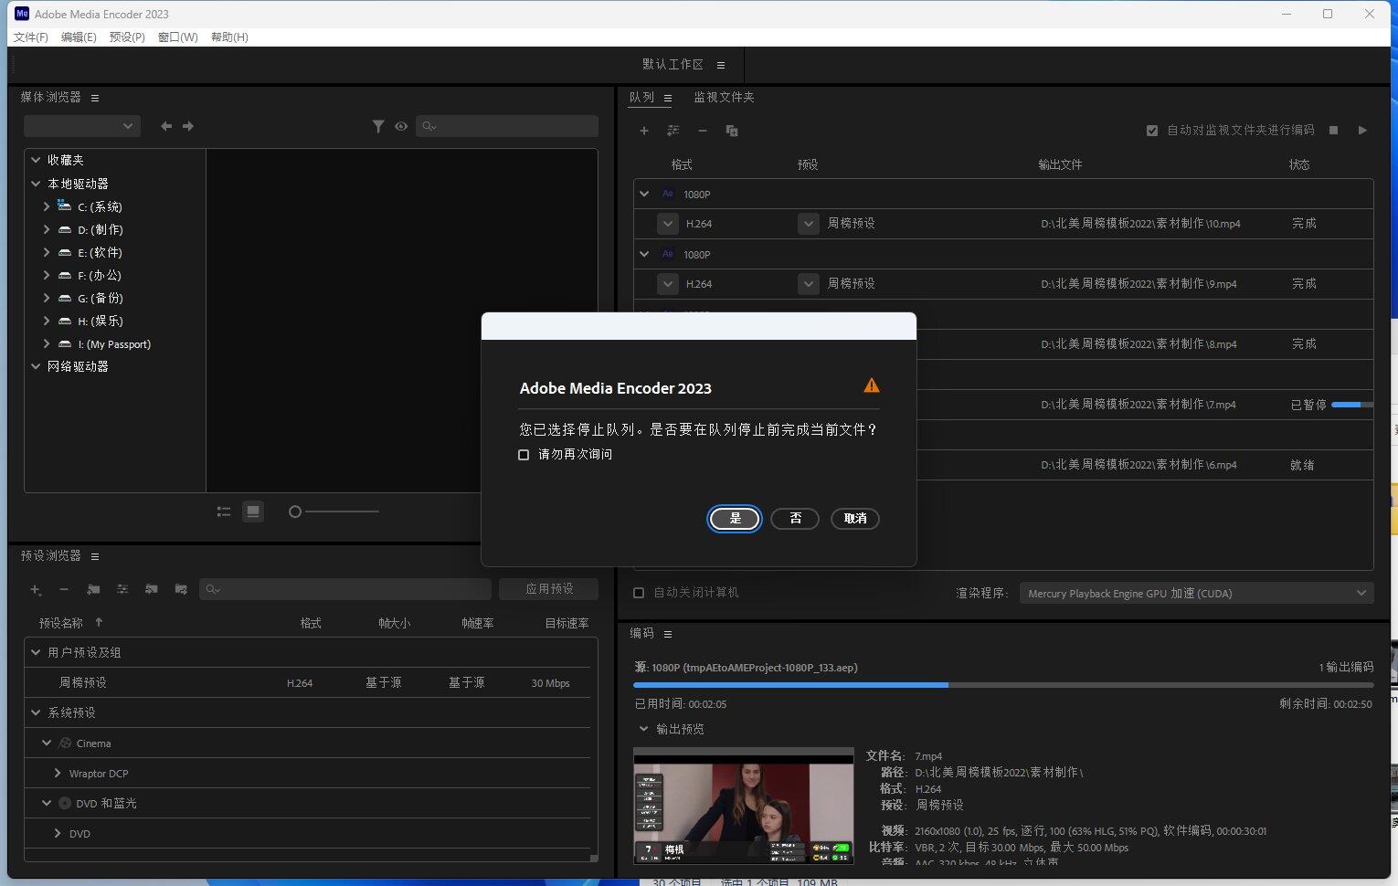1398x886 pixels.
Task: Switch to the 监视文件夹 tab
Action: (x=724, y=98)
